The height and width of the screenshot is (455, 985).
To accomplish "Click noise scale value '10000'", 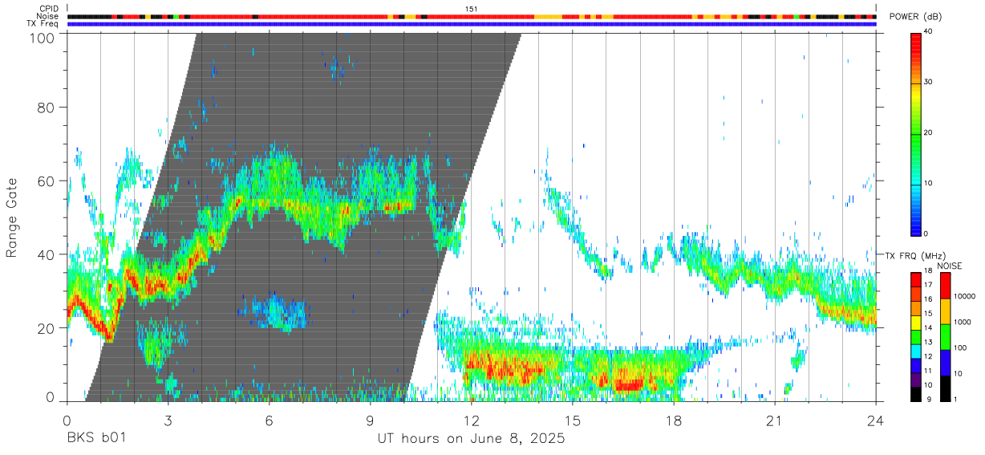I will click(963, 297).
